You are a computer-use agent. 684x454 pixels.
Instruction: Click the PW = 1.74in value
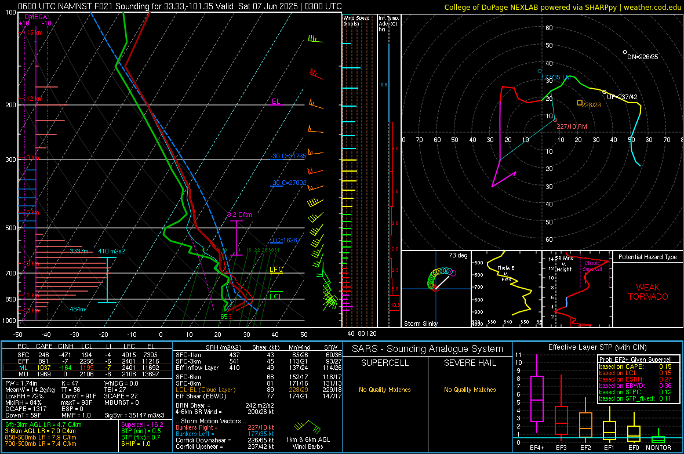(x=21, y=383)
